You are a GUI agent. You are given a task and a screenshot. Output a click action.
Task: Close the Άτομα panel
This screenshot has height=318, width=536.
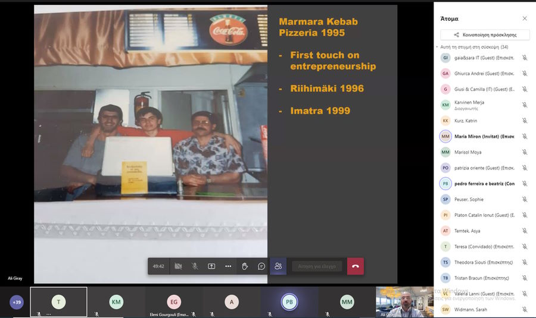[x=525, y=18]
